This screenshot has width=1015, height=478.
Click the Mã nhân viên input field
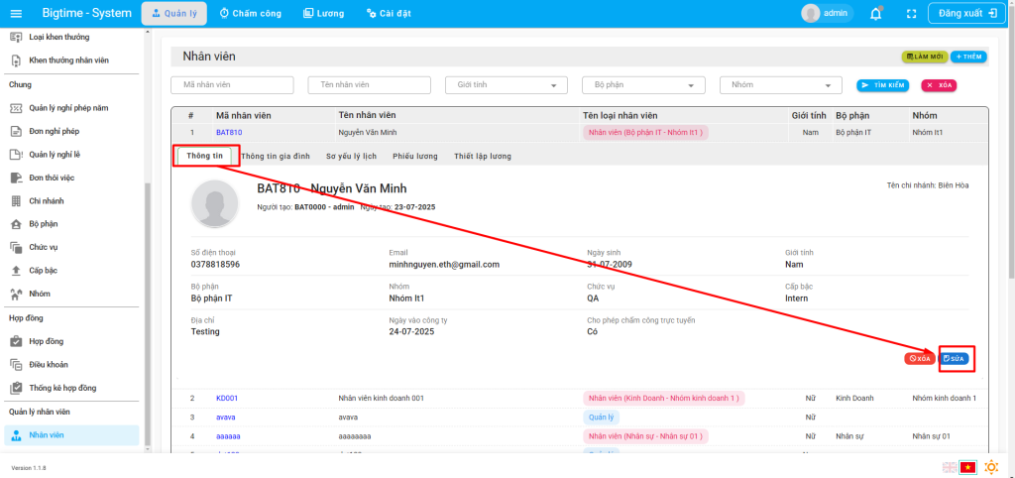pos(234,85)
